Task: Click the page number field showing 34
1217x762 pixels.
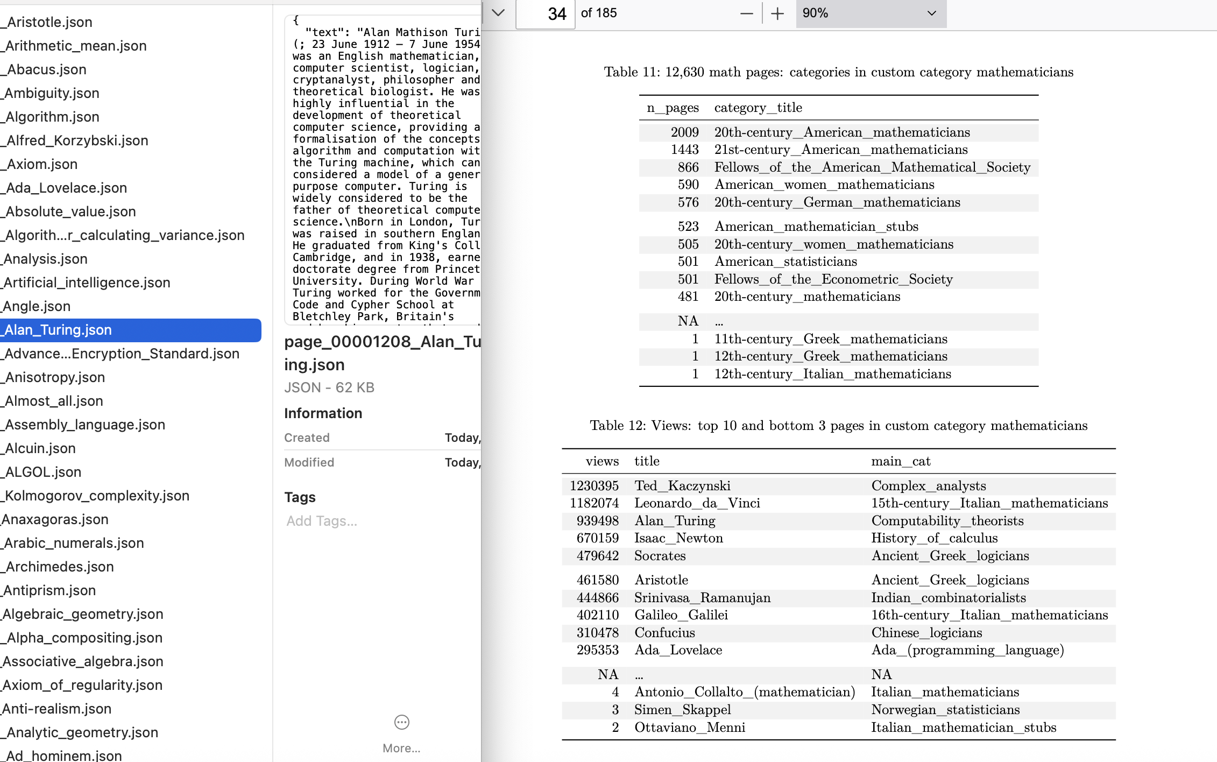Action: (546, 14)
